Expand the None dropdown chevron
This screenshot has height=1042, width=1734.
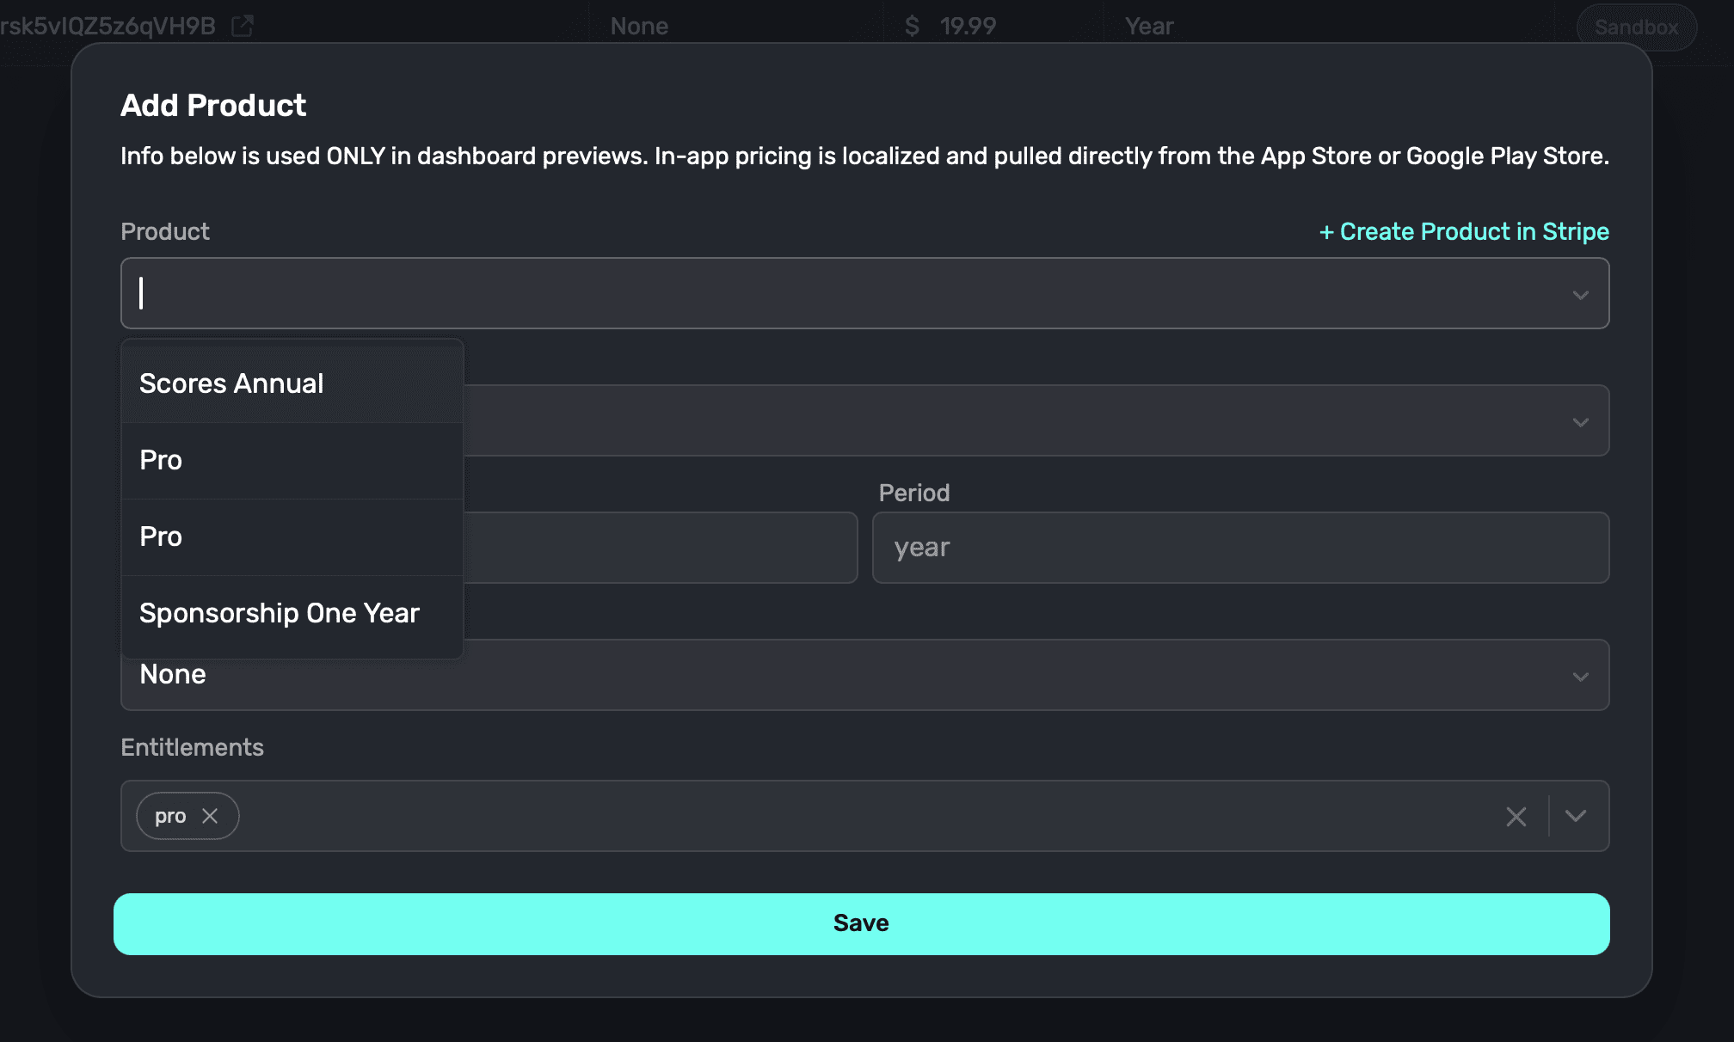[x=1580, y=677]
